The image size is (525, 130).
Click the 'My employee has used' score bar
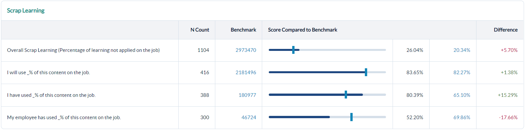(x=327, y=117)
